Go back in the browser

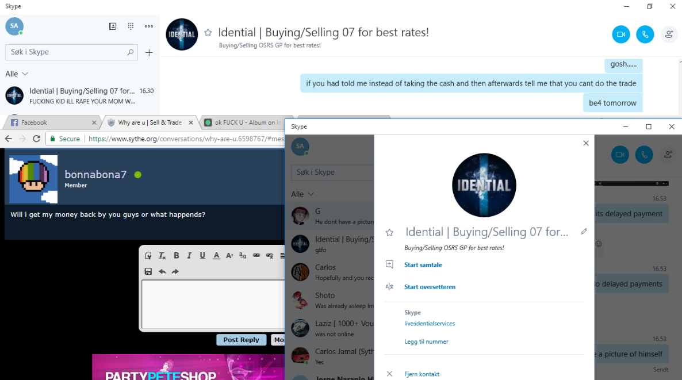[8, 139]
